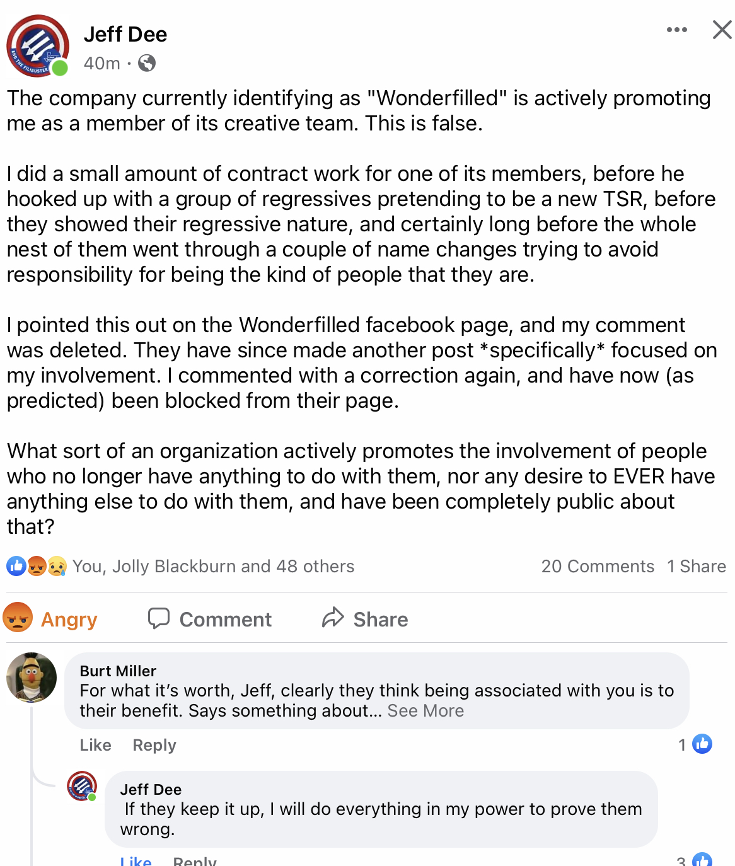View the 1 Share count link

click(x=697, y=566)
